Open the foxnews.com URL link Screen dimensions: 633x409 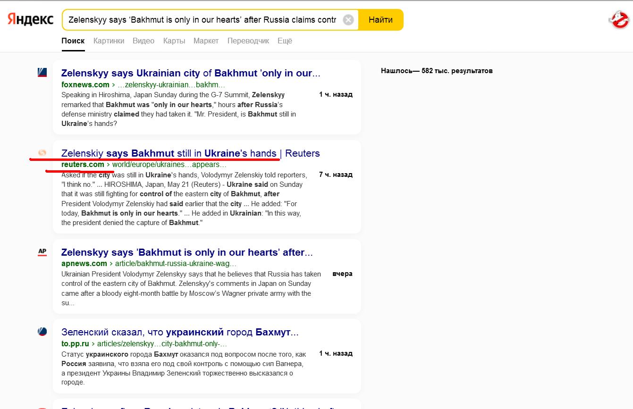point(85,85)
